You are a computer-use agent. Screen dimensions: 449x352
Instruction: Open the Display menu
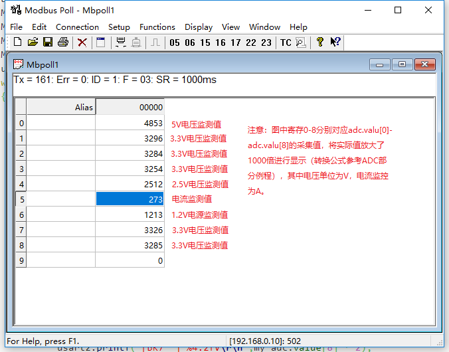click(199, 27)
